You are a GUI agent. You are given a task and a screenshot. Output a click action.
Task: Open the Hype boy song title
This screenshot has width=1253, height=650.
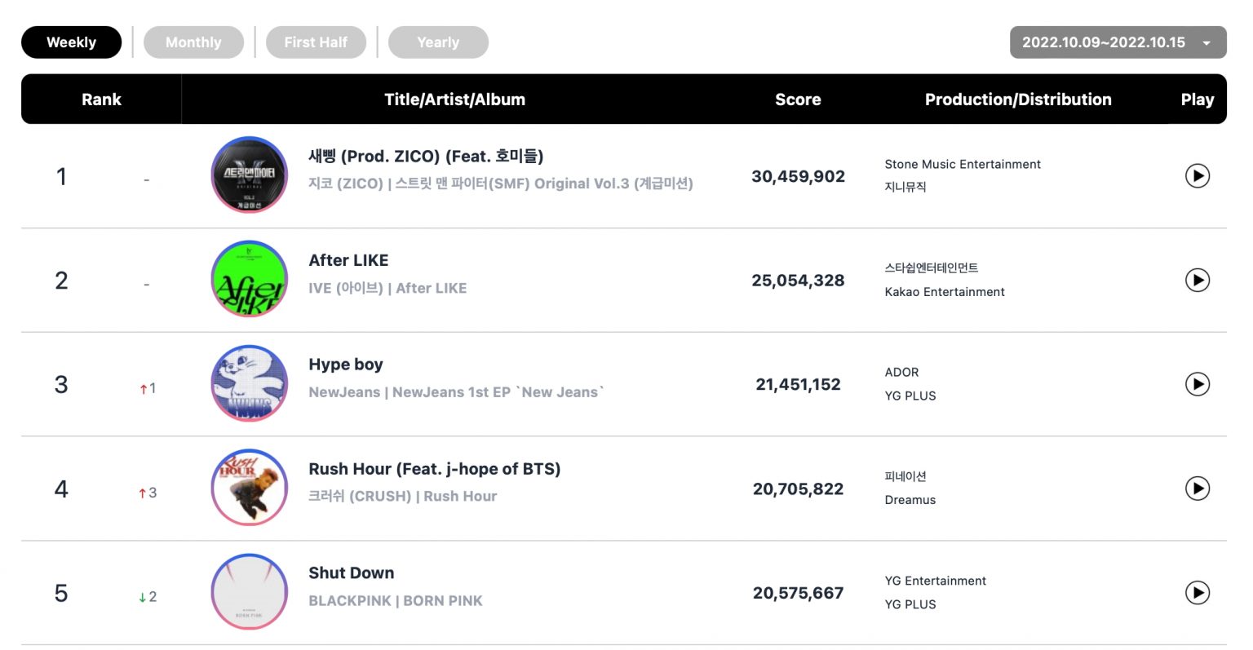(x=346, y=365)
